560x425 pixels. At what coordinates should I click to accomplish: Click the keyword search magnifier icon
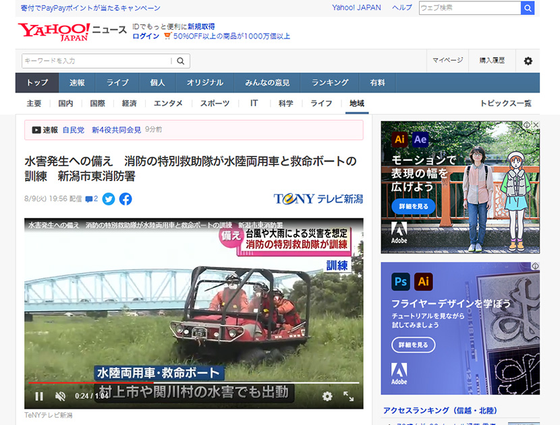pos(181,61)
